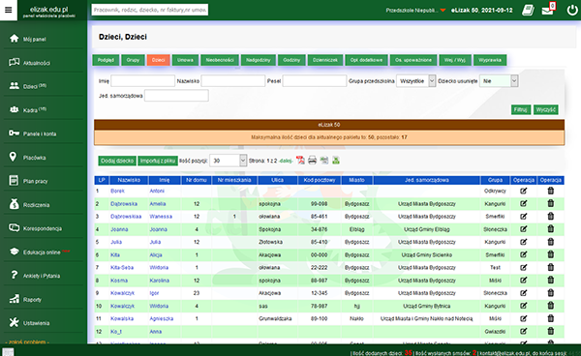
Task: Export list with the Excel icon
Action: pyautogui.click(x=336, y=161)
